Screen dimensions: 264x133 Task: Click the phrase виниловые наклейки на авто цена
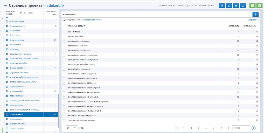point(83,97)
